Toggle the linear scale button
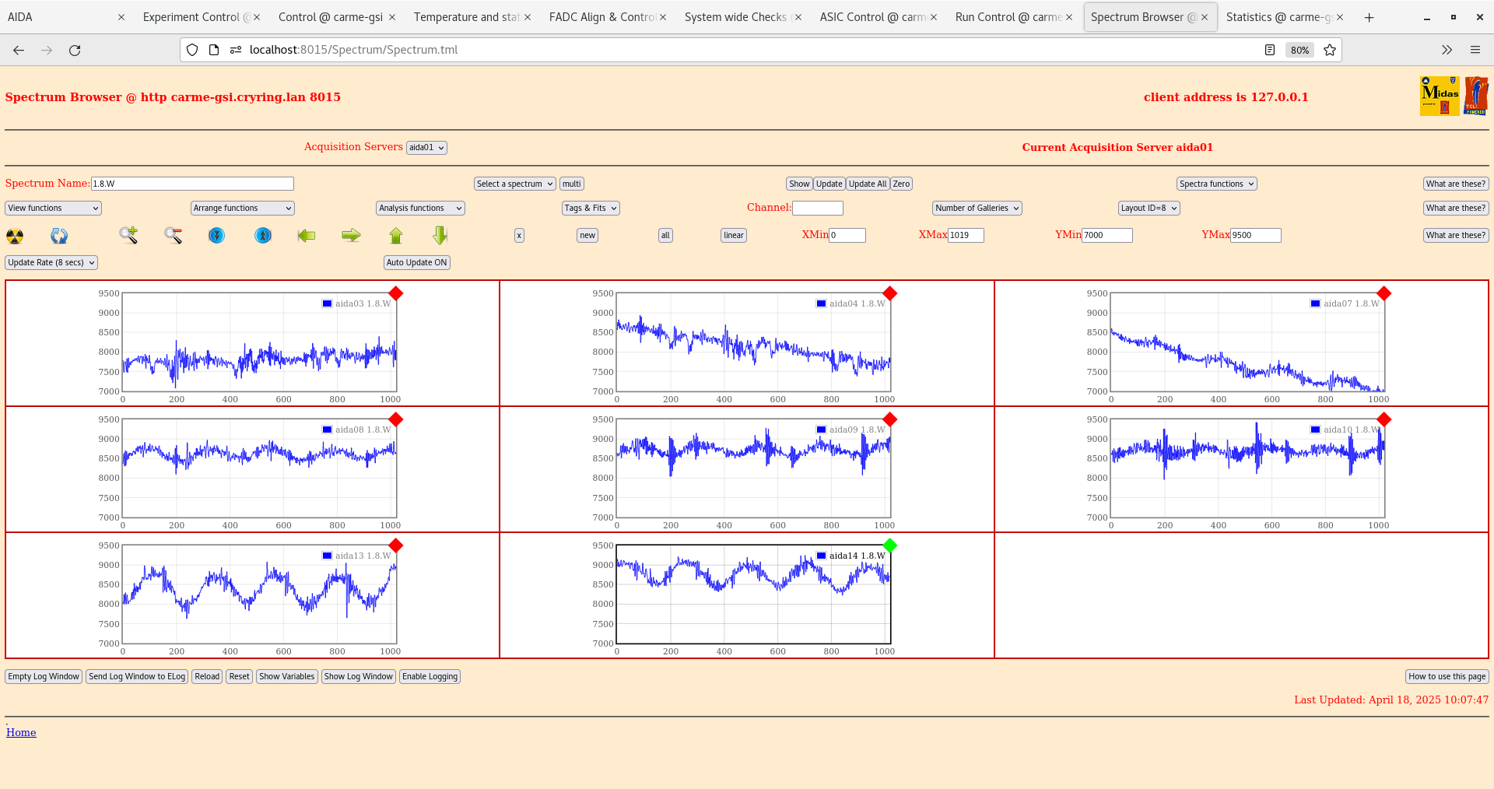This screenshot has width=1494, height=789. tap(734, 235)
